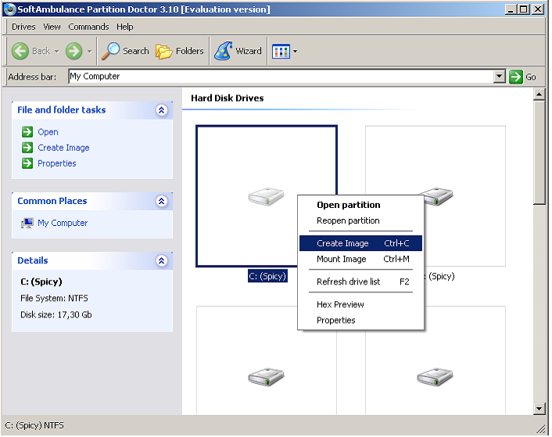Select Mount Image in context menu
The width and height of the screenshot is (552, 437).
click(360, 259)
